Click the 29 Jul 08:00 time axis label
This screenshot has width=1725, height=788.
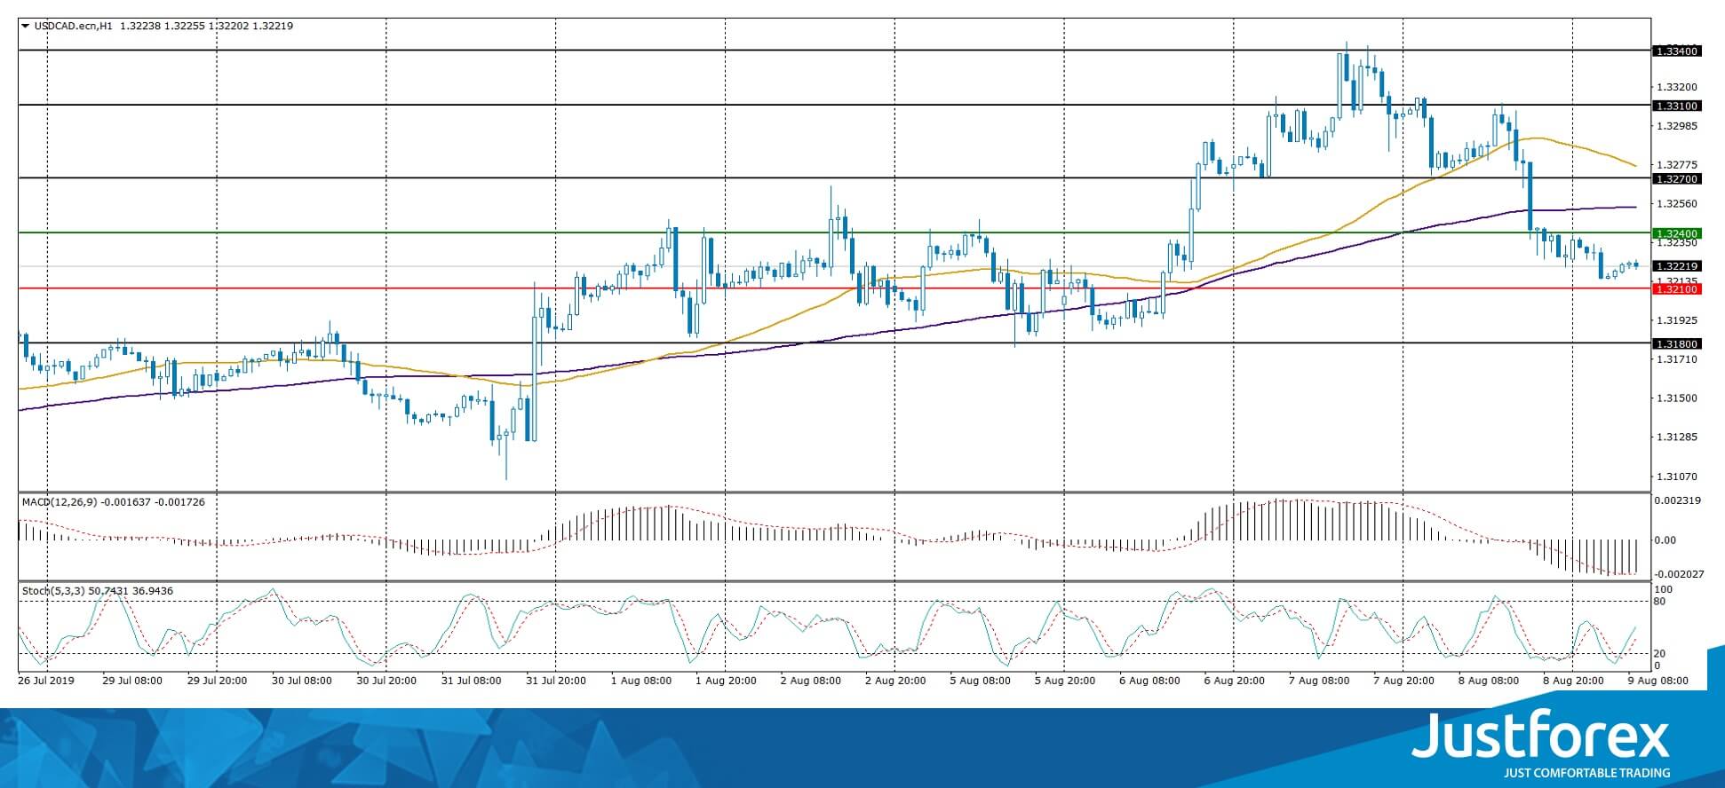132,682
